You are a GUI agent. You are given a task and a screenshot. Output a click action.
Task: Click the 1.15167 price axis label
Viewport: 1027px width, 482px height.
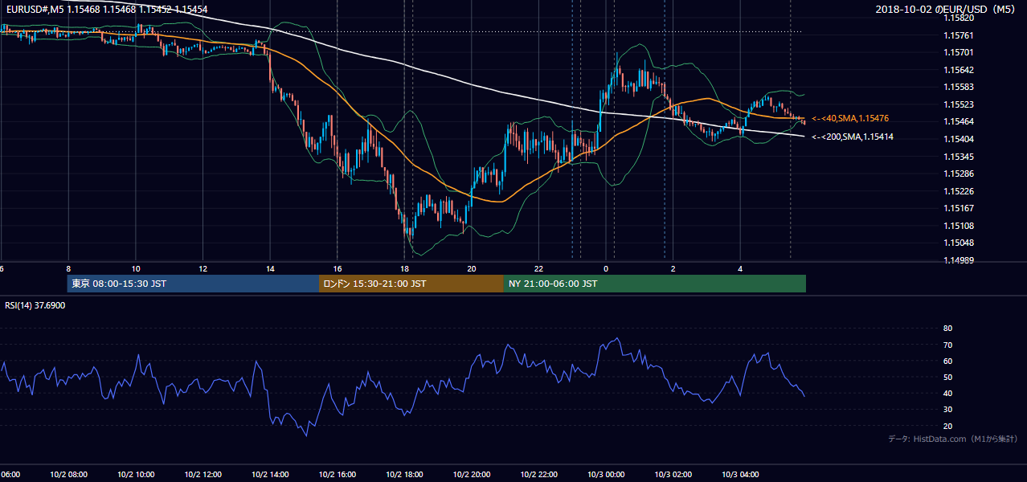957,209
